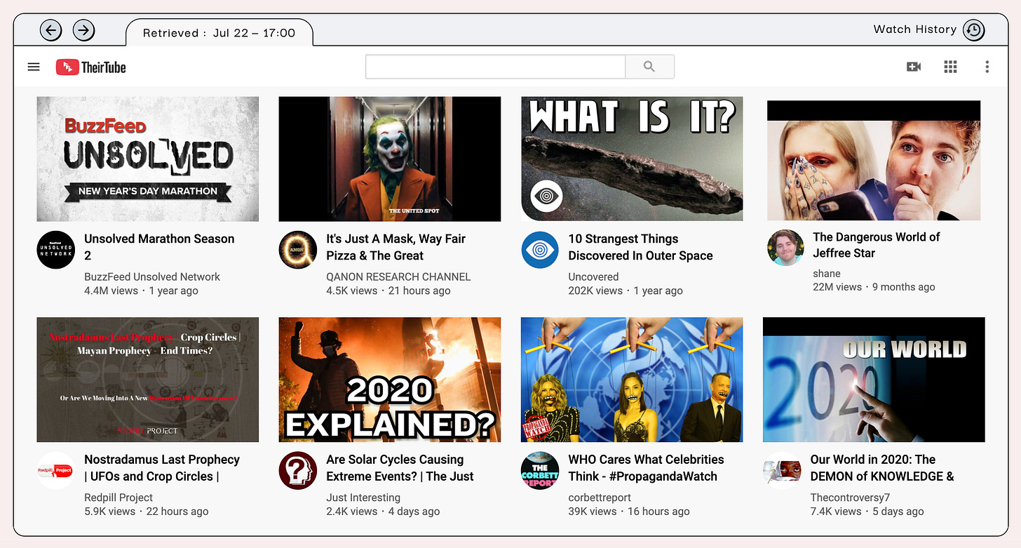The image size is (1021, 548).
Task: Select the Retrieved Jul 22 tab
Action: (x=219, y=33)
